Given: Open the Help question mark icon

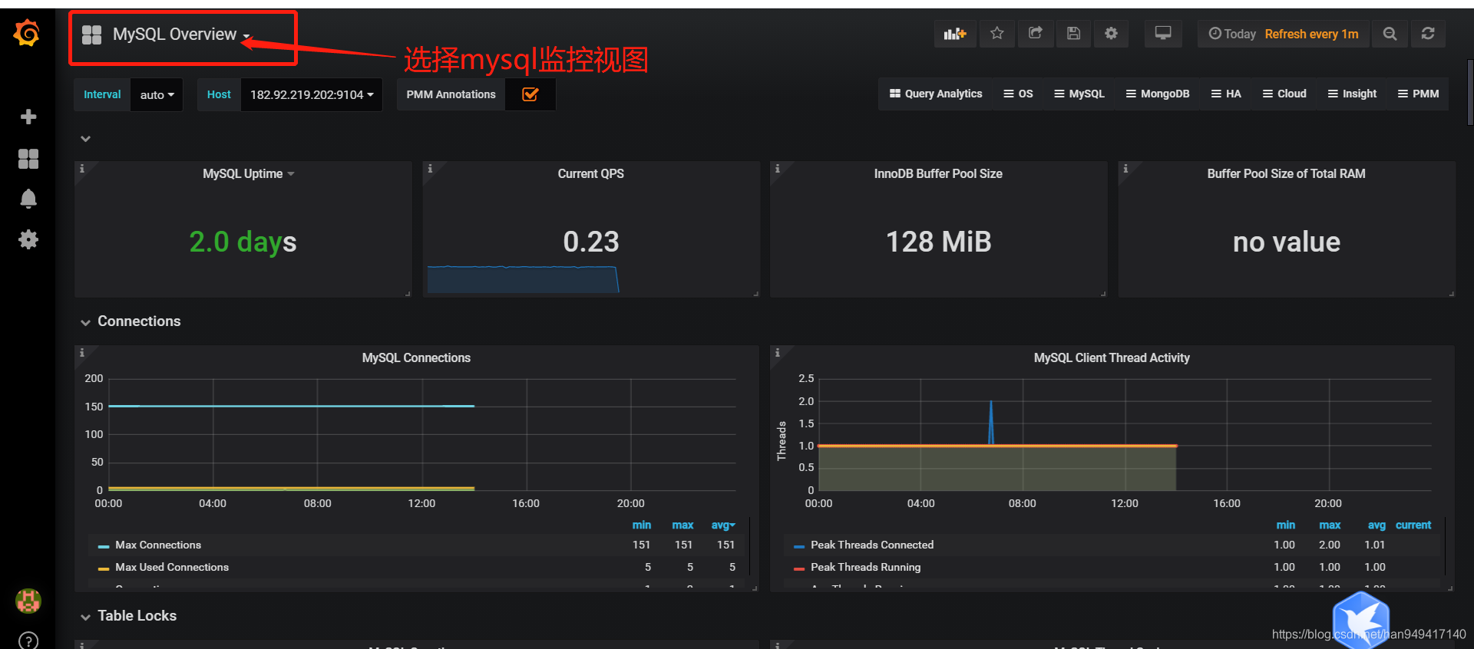Looking at the screenshot, I should [x=28, y=641].
